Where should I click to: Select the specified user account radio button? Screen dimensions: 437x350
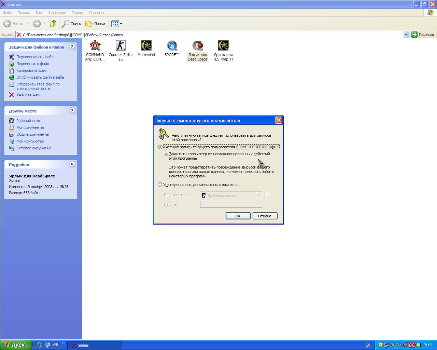160,185
